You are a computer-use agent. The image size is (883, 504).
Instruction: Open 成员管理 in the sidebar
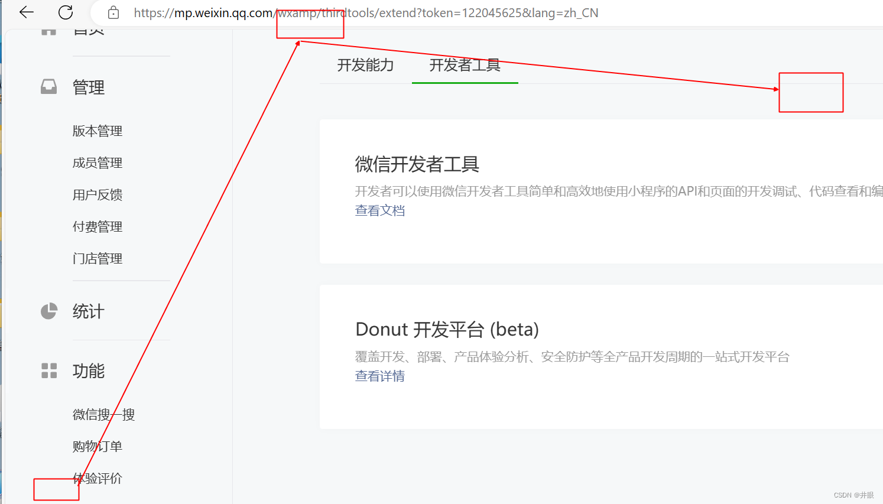(x=97, y=162)
